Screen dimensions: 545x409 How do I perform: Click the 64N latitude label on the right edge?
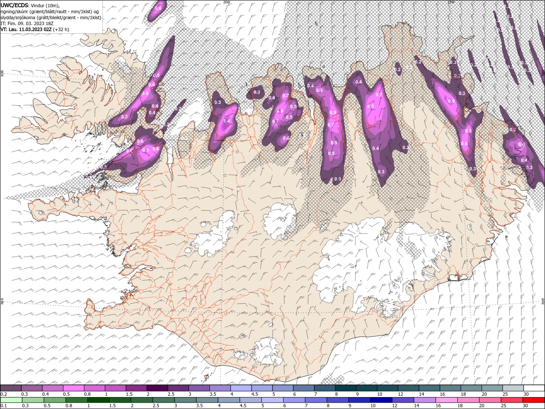[x=543, y=301]
